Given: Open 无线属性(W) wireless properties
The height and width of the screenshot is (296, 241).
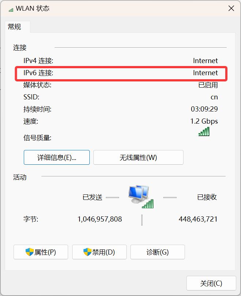Looking at the screenshot, I should 138,157.
